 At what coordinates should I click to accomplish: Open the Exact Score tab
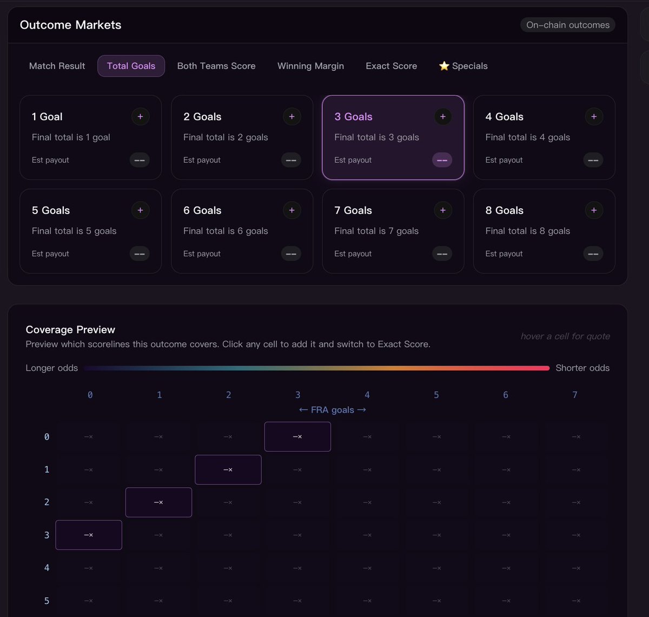tap(392, 66)
